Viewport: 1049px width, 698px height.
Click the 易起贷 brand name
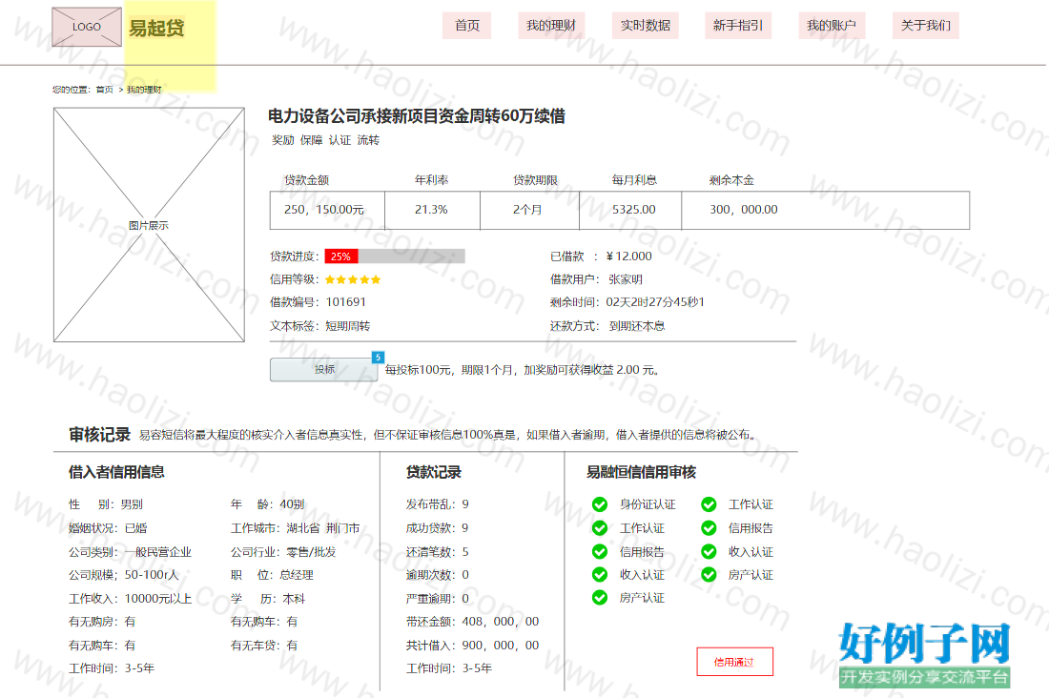pyautogui.click(x=156, y=28)
